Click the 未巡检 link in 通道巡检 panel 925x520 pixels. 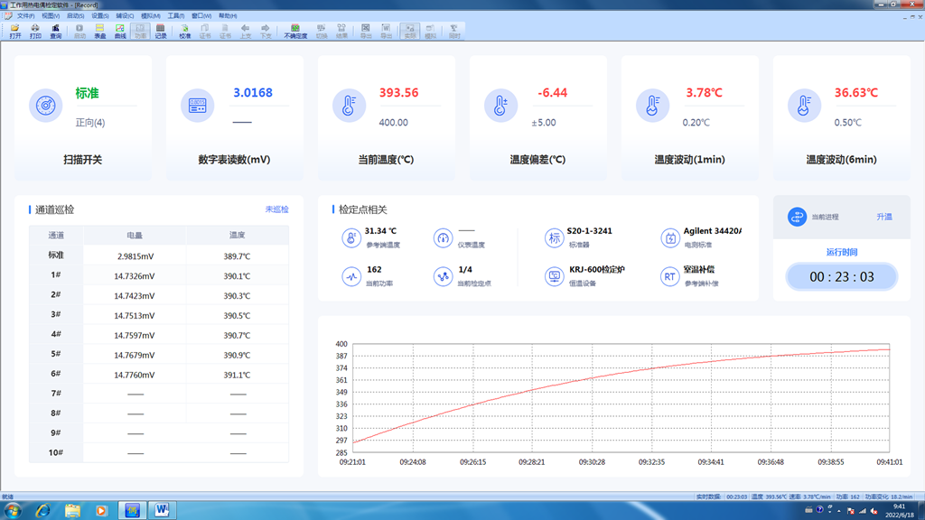tap(276, 209)
